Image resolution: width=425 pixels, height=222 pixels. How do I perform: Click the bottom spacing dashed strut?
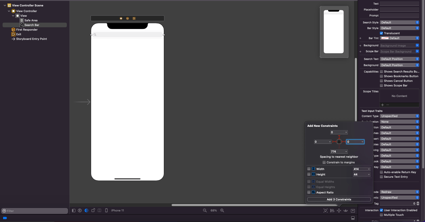pyautogui.click(x=339, y=146)
